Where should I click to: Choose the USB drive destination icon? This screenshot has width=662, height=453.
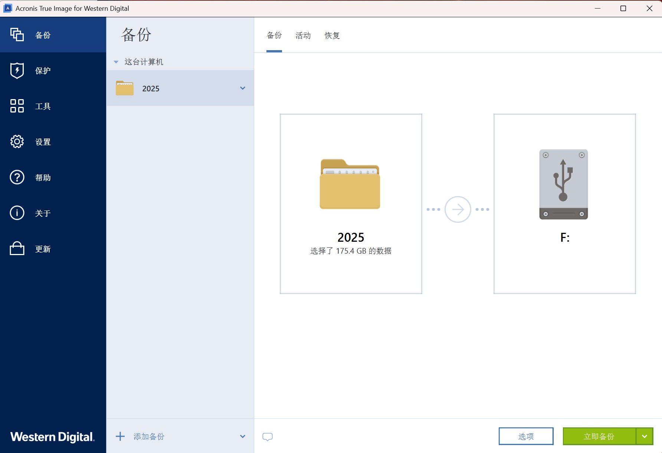click(x=564, y=184)
